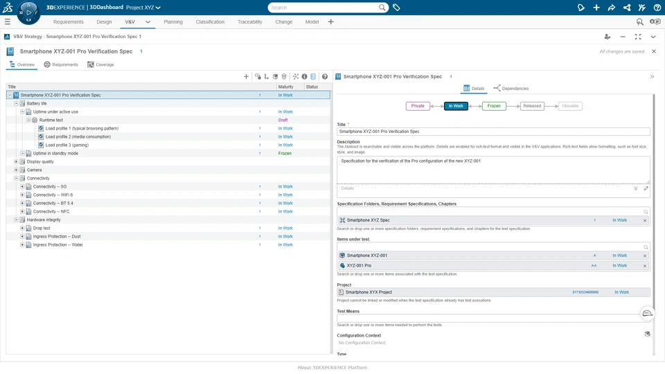Click the lock/reserve icon in tree toolbar

(258, 76)
